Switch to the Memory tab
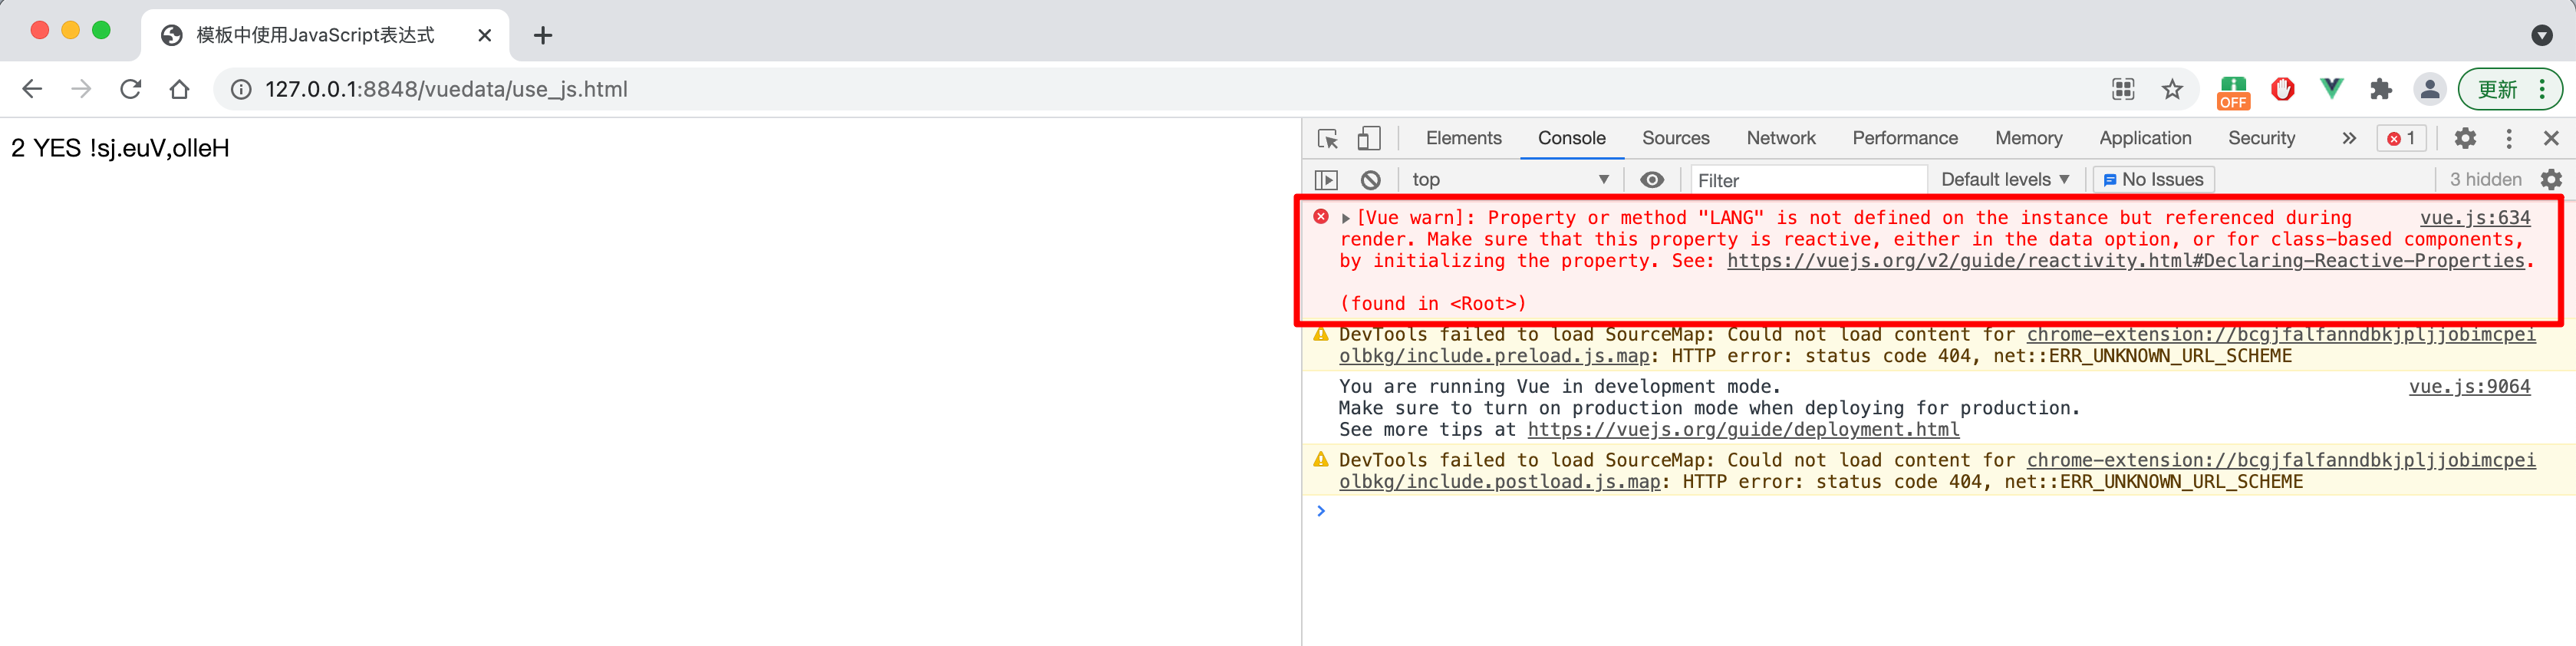 coord(2028,138)
